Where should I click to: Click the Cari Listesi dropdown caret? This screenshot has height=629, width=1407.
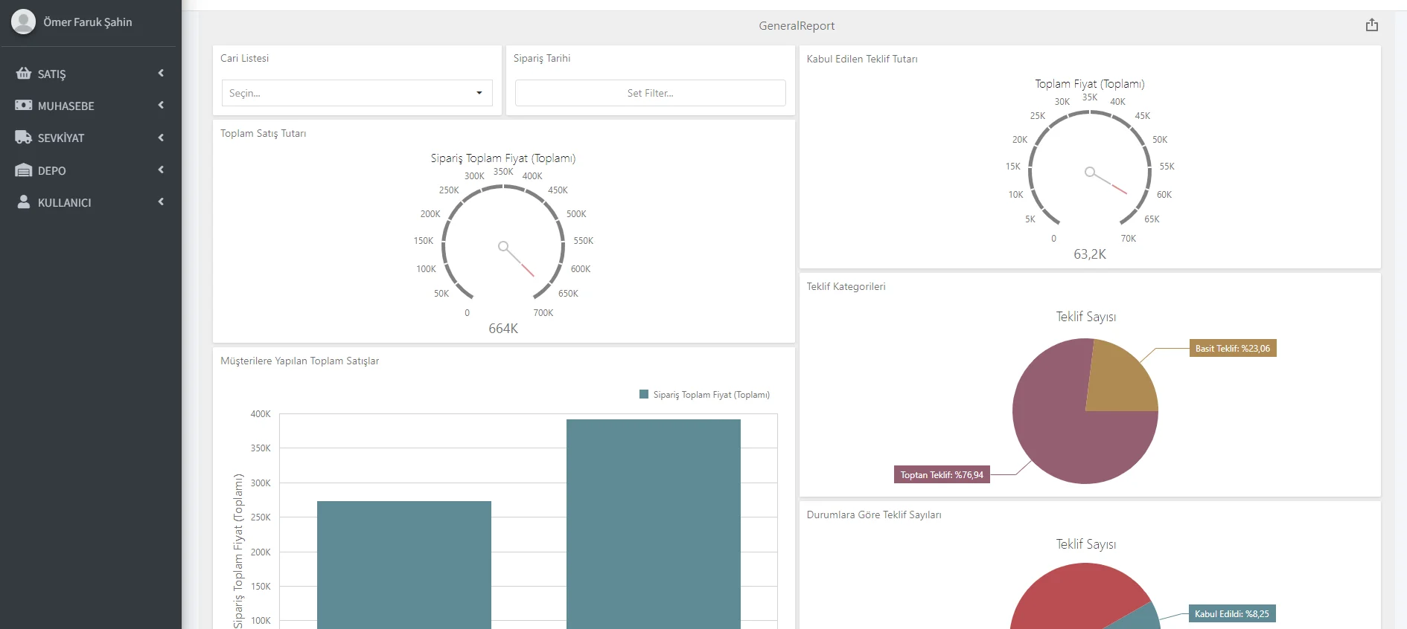point(479,93)
